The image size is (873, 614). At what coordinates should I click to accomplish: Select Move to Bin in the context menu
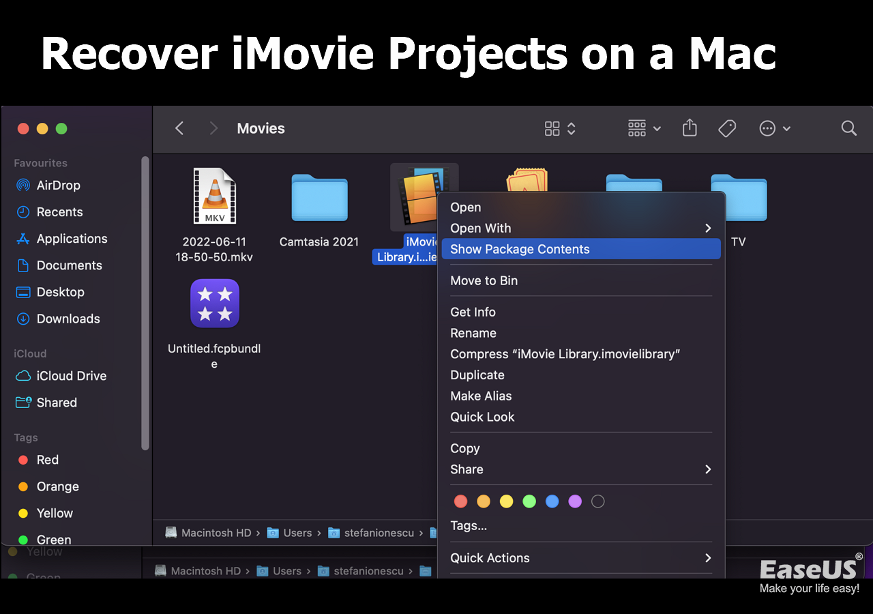coord(484,280)
